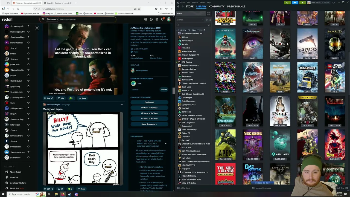Collapse Reddit Resources section chevron

29,166
